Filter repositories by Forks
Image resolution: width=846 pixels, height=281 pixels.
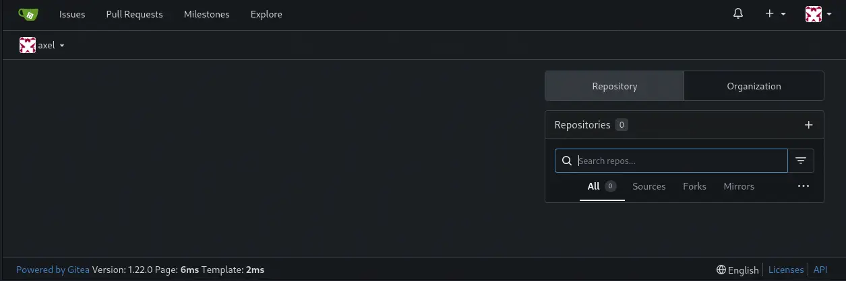694,186
